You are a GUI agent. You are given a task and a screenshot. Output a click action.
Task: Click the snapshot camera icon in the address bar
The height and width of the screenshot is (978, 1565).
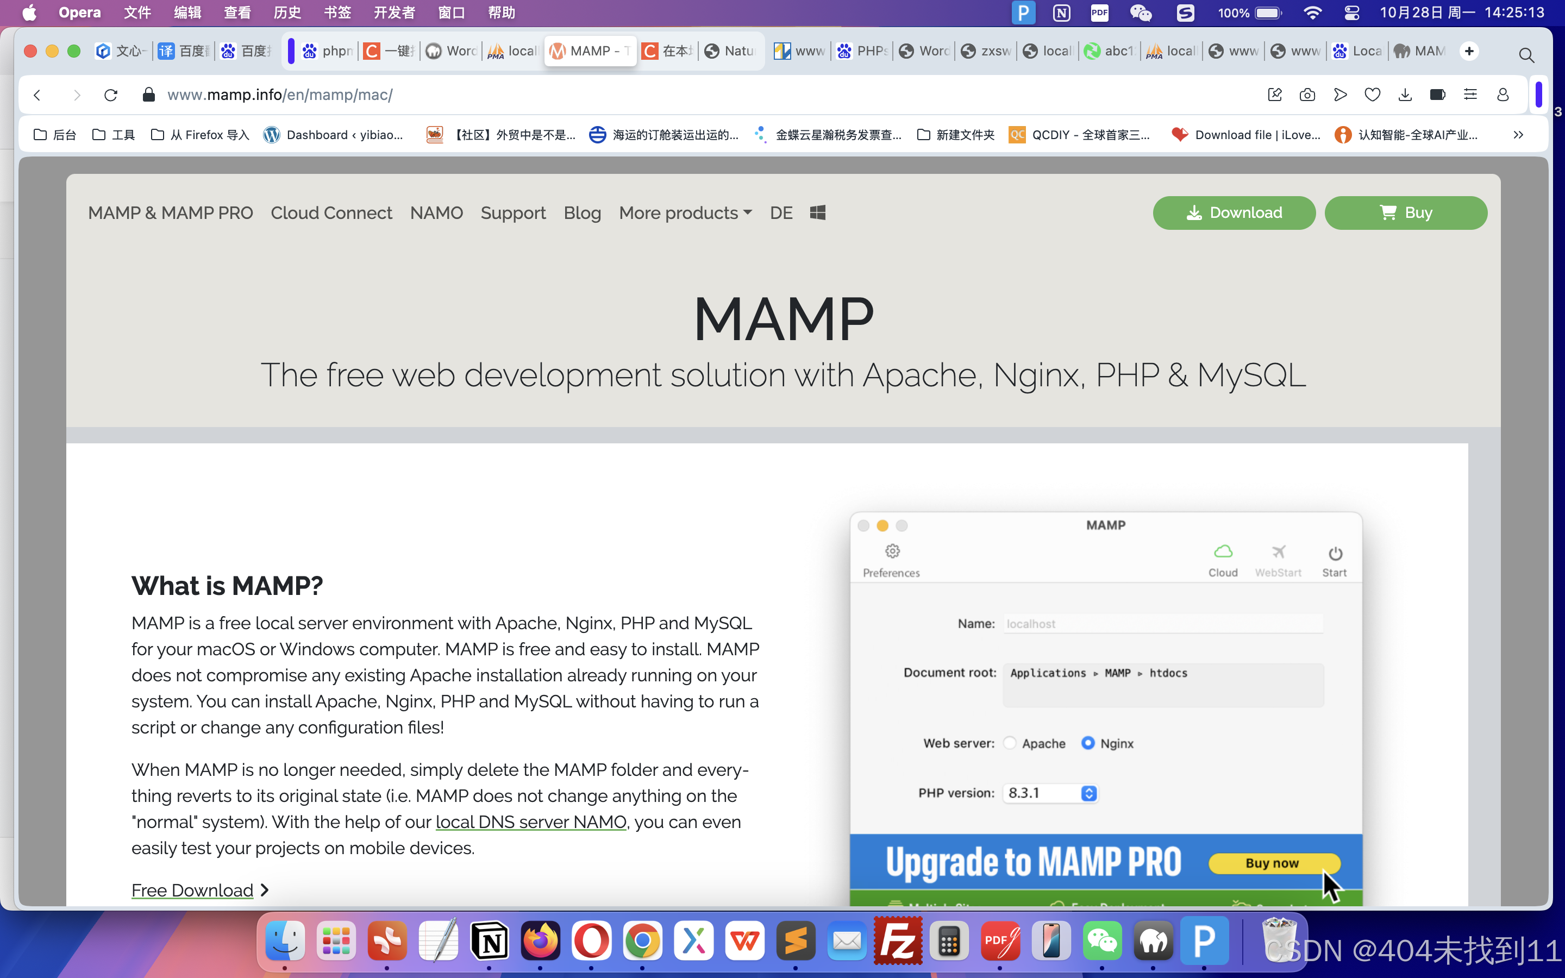[x=1307, y=95]
